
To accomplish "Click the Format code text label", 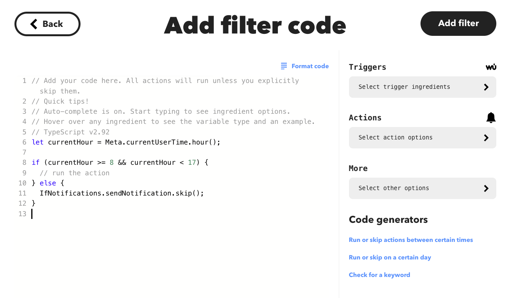I will (310, 66).
